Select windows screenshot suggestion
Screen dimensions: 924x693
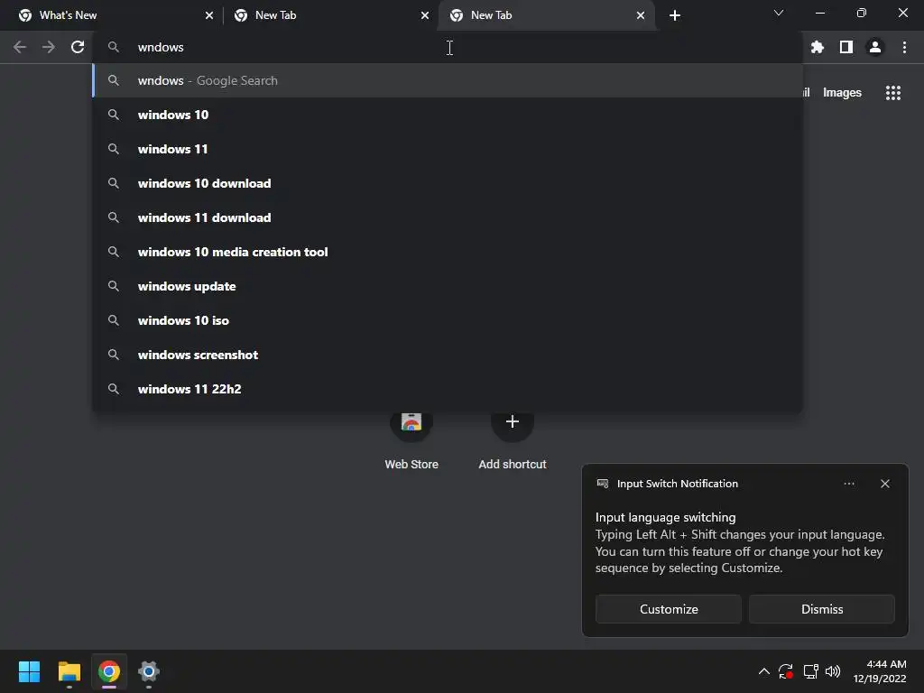click(x=448, y=354)
